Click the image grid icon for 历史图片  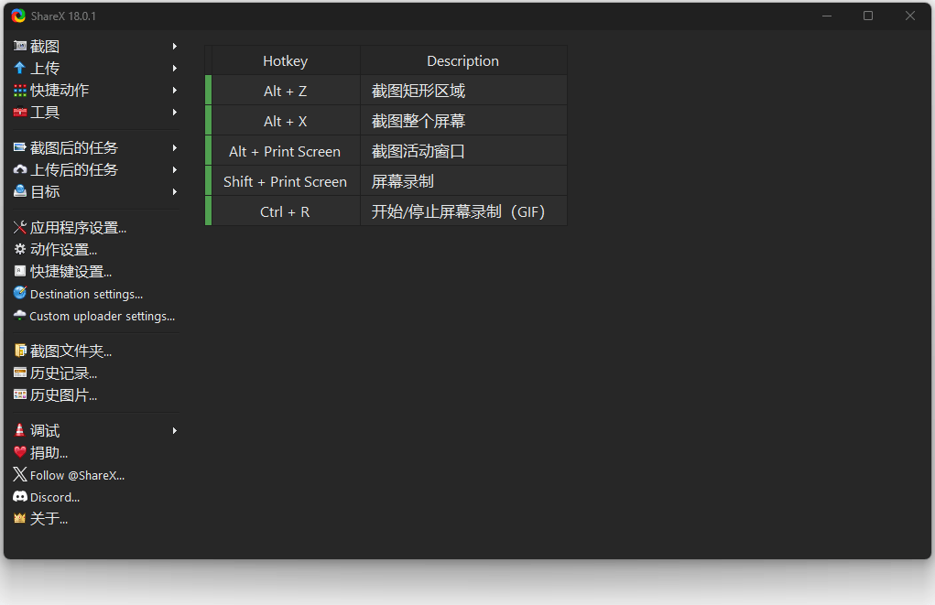click(19, 394)
